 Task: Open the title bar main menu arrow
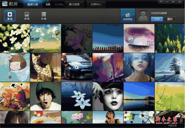point(161,2)
